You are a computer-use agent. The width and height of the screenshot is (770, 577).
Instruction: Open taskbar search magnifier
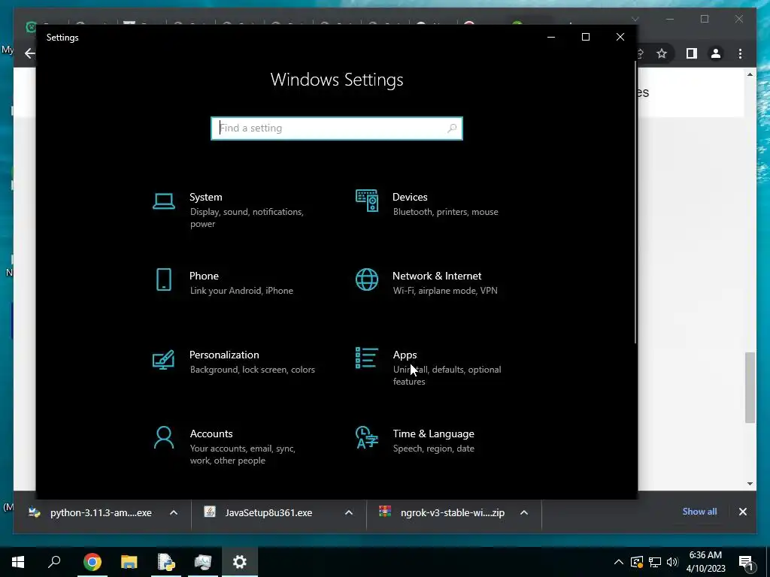click(x=54, y=562)
